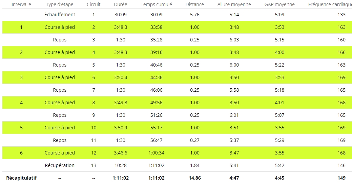Viewport: 352px width, 183px height.
Task: Sort by the Durée column header
Action: pyautogui.click(x=121, y=4)
